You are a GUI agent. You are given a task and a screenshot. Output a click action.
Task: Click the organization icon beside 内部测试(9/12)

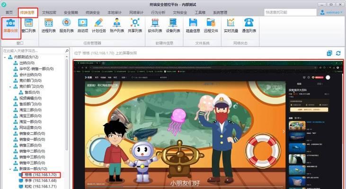[10, 57]
